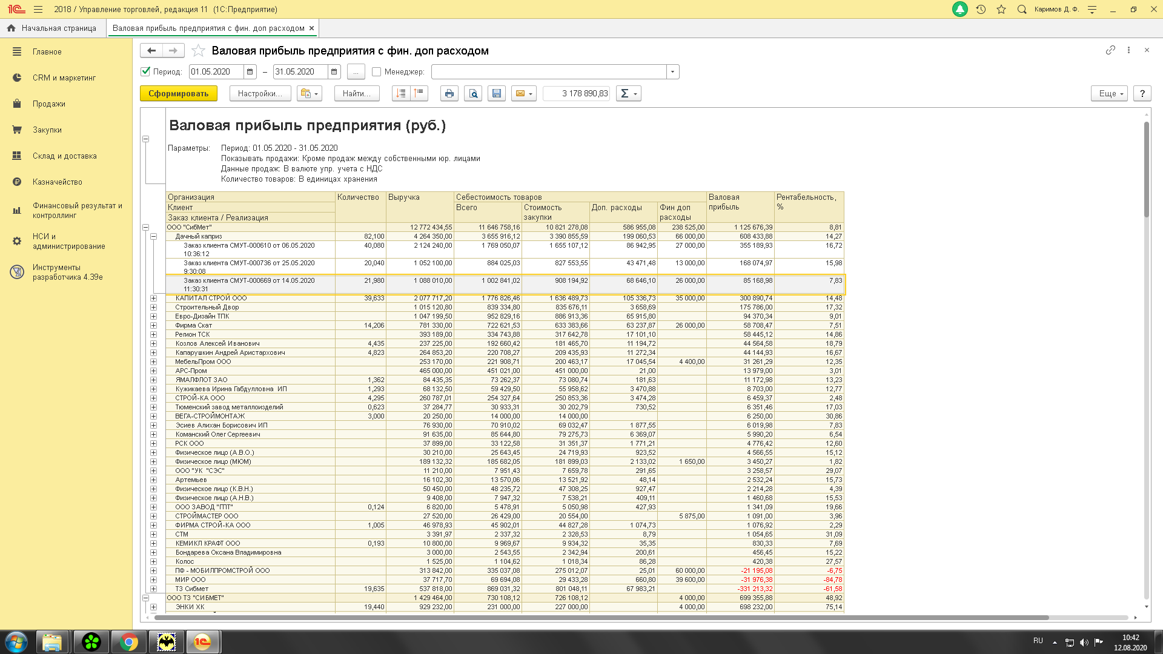Click the period selection ellipsis button
1163x654 pixels.
(356, 72)
